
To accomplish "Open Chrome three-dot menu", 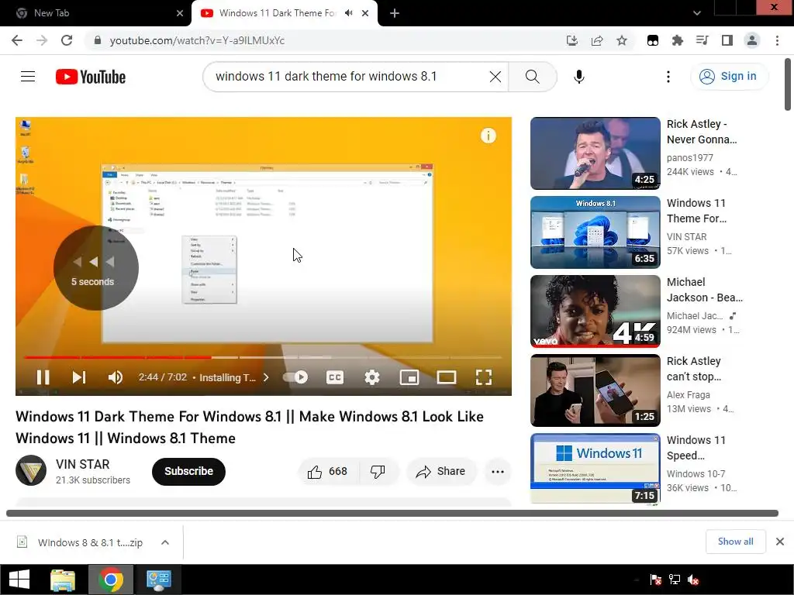I will pos(777,40).
